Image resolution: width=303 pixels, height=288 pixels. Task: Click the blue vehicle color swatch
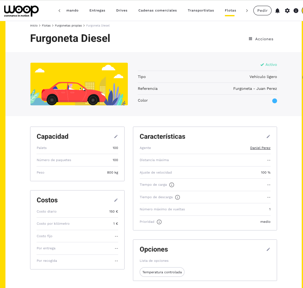point(274,101)
